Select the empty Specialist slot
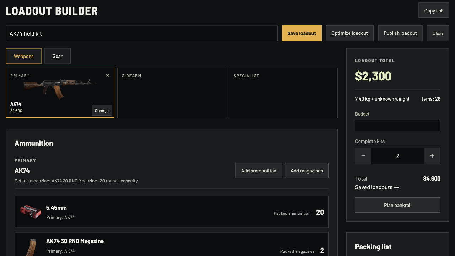Viewport: 455px width, 256px height. pyautogui.click(x=283, y=93)
